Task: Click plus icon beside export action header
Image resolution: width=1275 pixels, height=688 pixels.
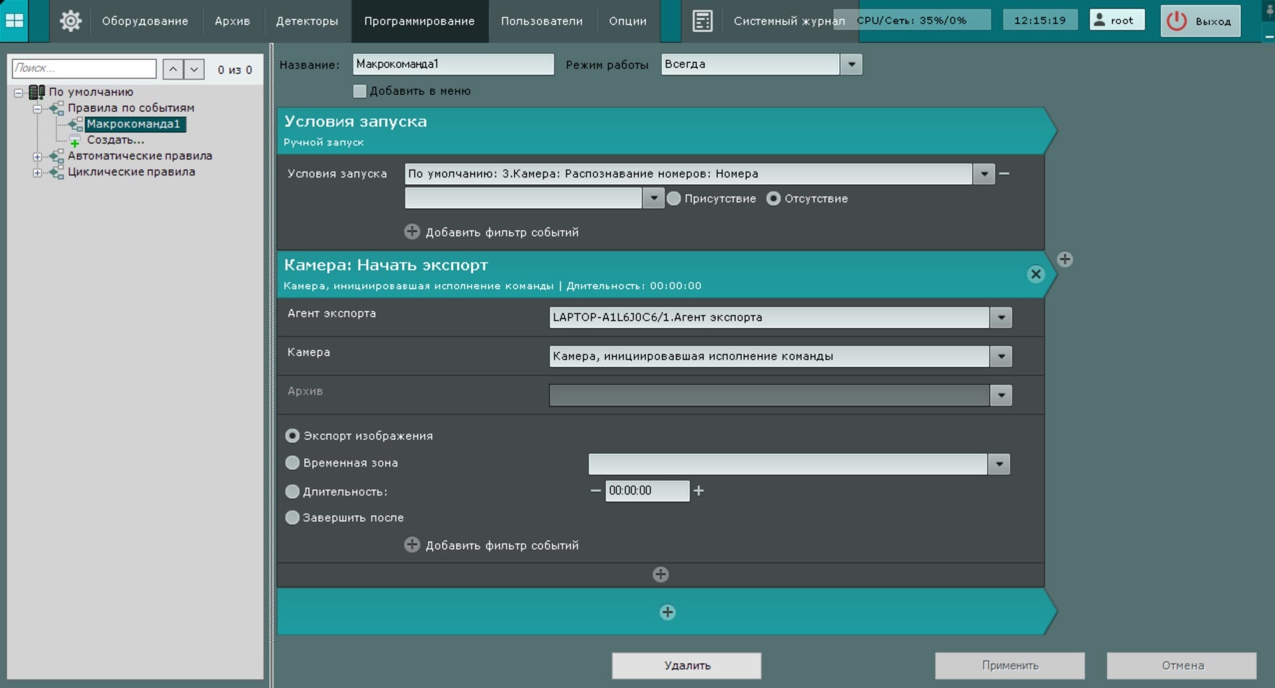Action: click(1065, 259)
